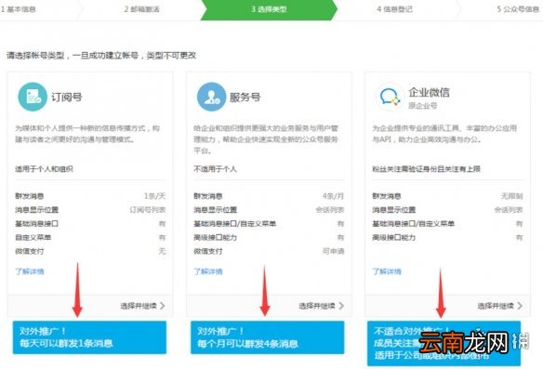
Task: Click 群发消息 label in 服务号 card
Action: 208,196
